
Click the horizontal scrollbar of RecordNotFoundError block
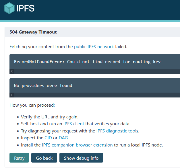click(97, 71)
